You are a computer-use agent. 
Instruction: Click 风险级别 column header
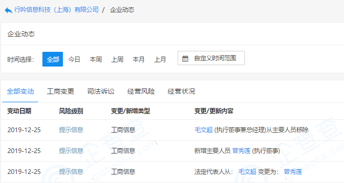(x=71, y=111)
